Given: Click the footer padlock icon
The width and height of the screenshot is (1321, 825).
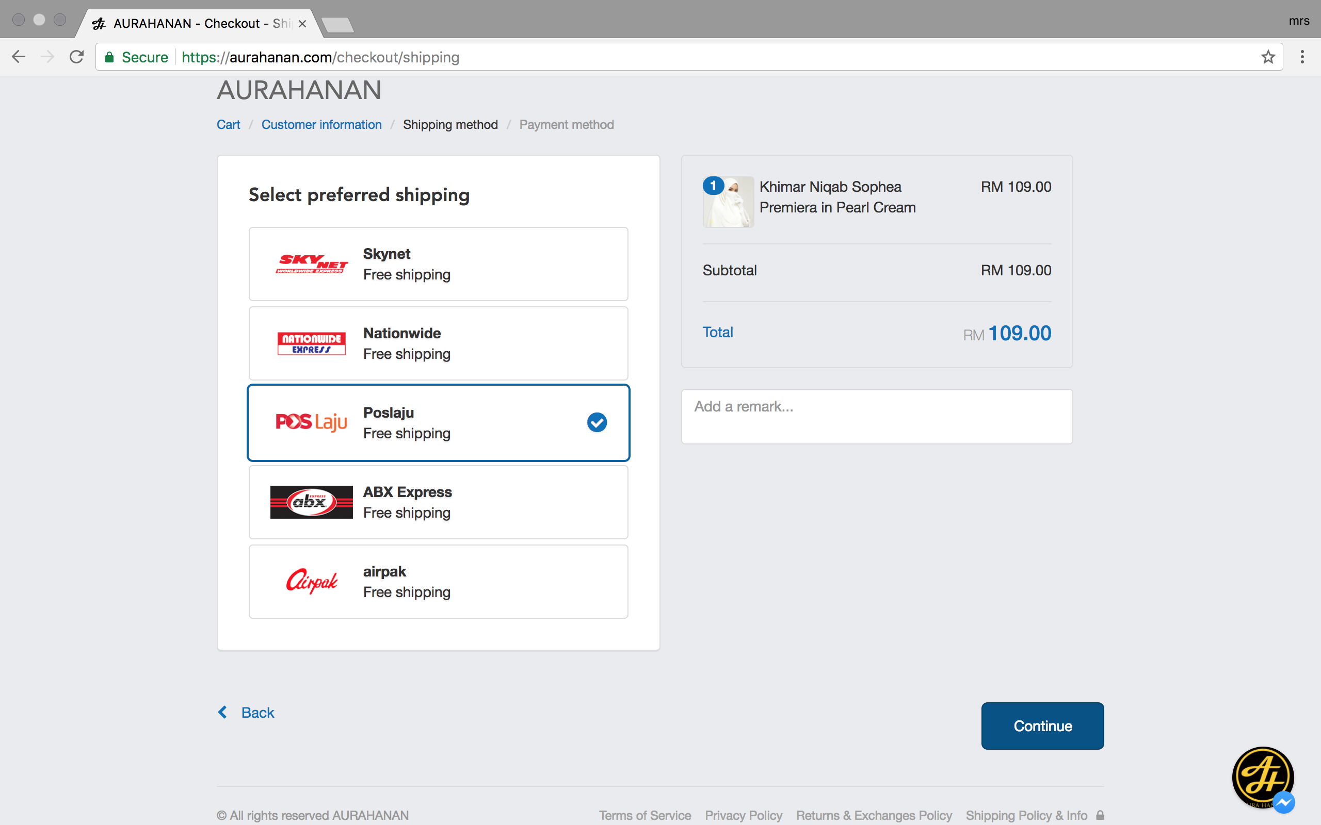Looking at the screenshot, I should point(1100,815).
